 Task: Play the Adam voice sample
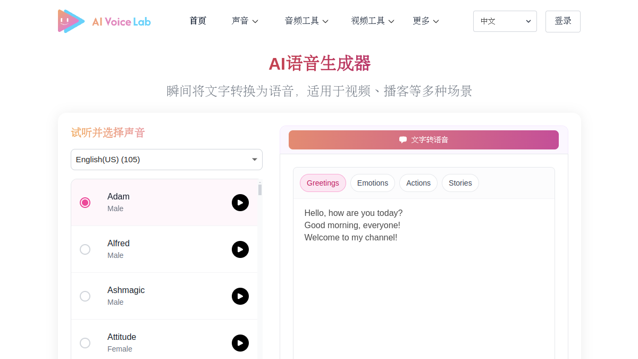pos(240,203)
